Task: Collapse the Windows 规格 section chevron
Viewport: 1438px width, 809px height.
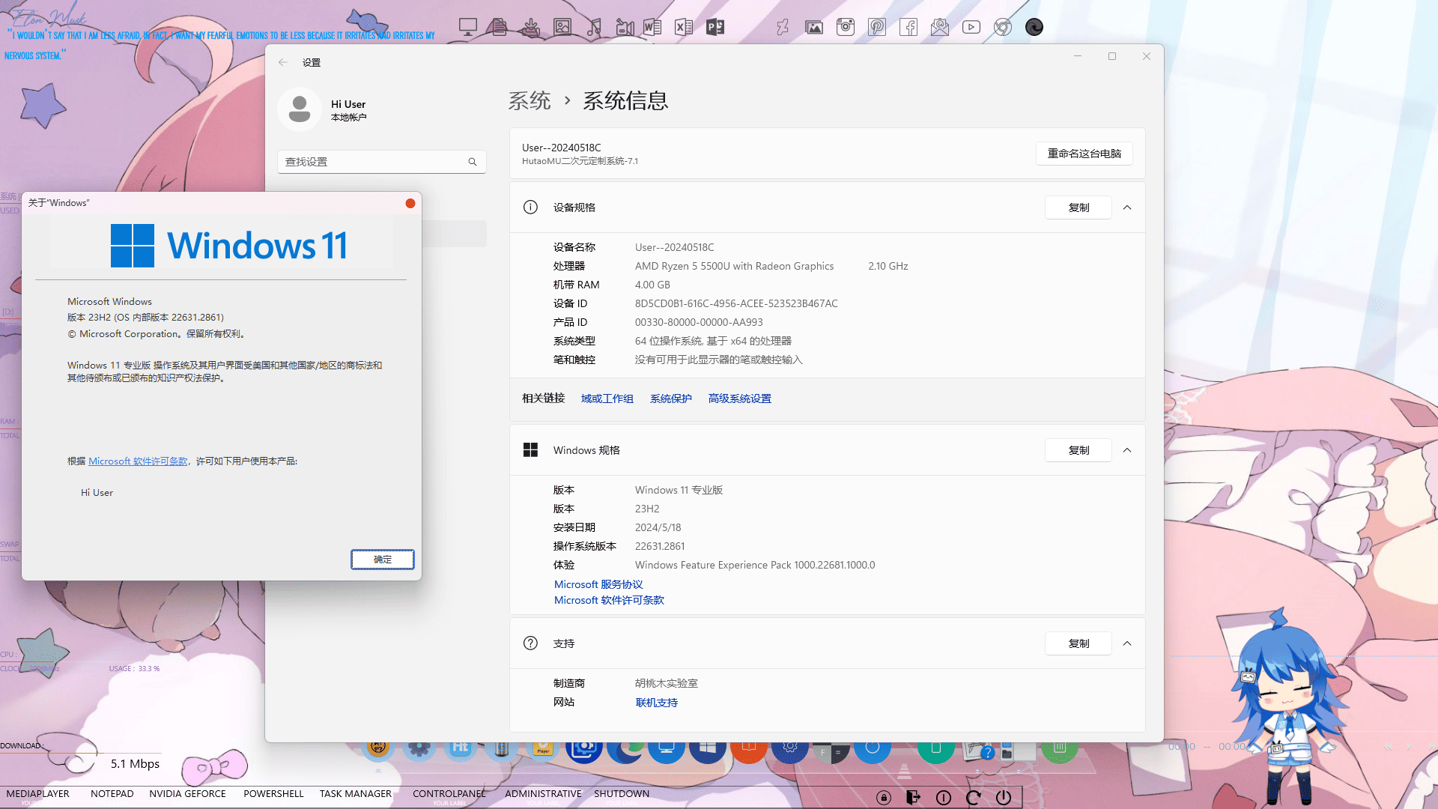Action: 1127,450
